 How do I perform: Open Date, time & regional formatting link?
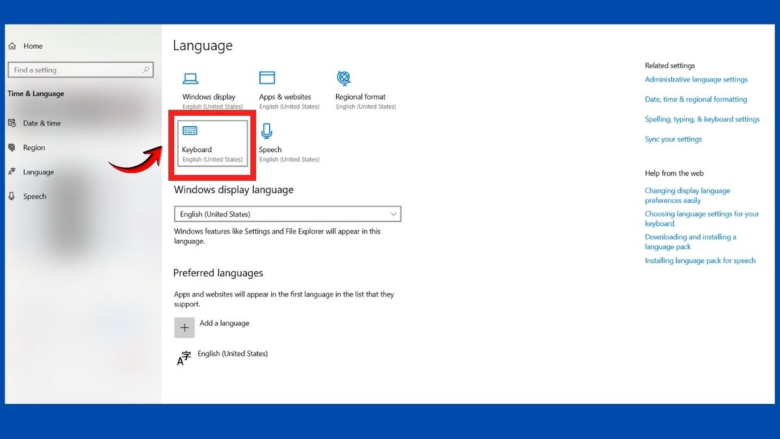[x=695, y=100]
